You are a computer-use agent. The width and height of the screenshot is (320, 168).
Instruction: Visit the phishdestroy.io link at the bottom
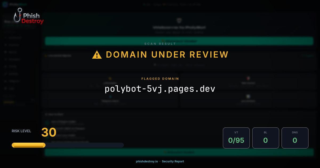pos(147,161)
